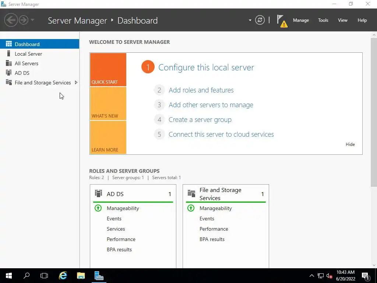Click the orange step 1 circle
377x283 pixels.
coord(148,67)
